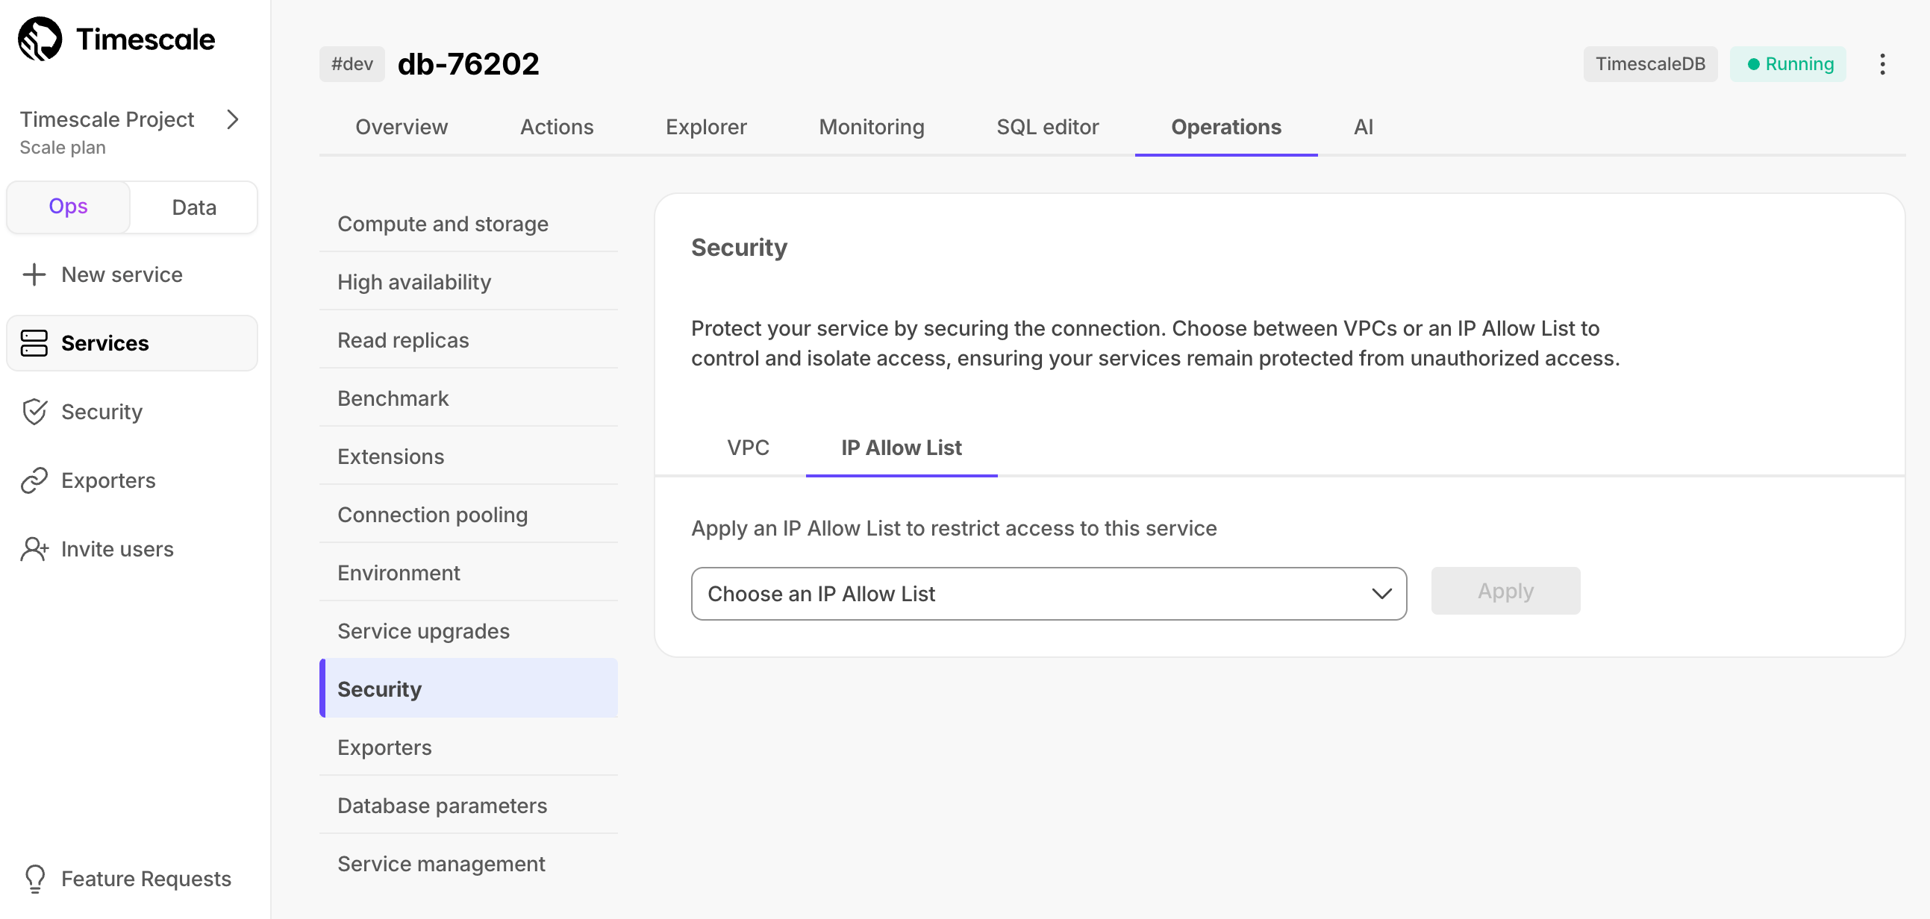The height and width of the screenshot is (919, 1930).
Task: Click the Invite users person icon
Action: (x=34, y=549)
